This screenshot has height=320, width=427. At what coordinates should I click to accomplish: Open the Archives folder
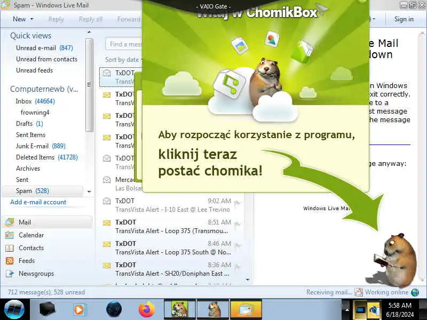[28, 169]
